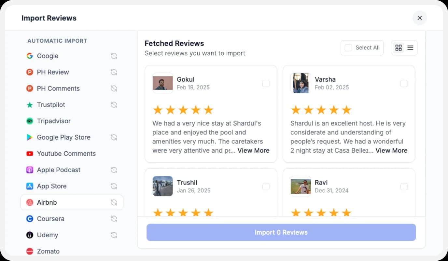The image size is (448, 261).
Task: Switch to list view layout
Action: pyautogui.click(x=410, y=48)
